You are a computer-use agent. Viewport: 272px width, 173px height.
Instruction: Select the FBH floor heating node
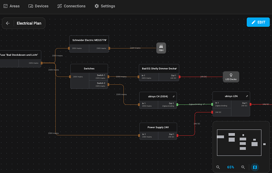(x=161, y=48)
